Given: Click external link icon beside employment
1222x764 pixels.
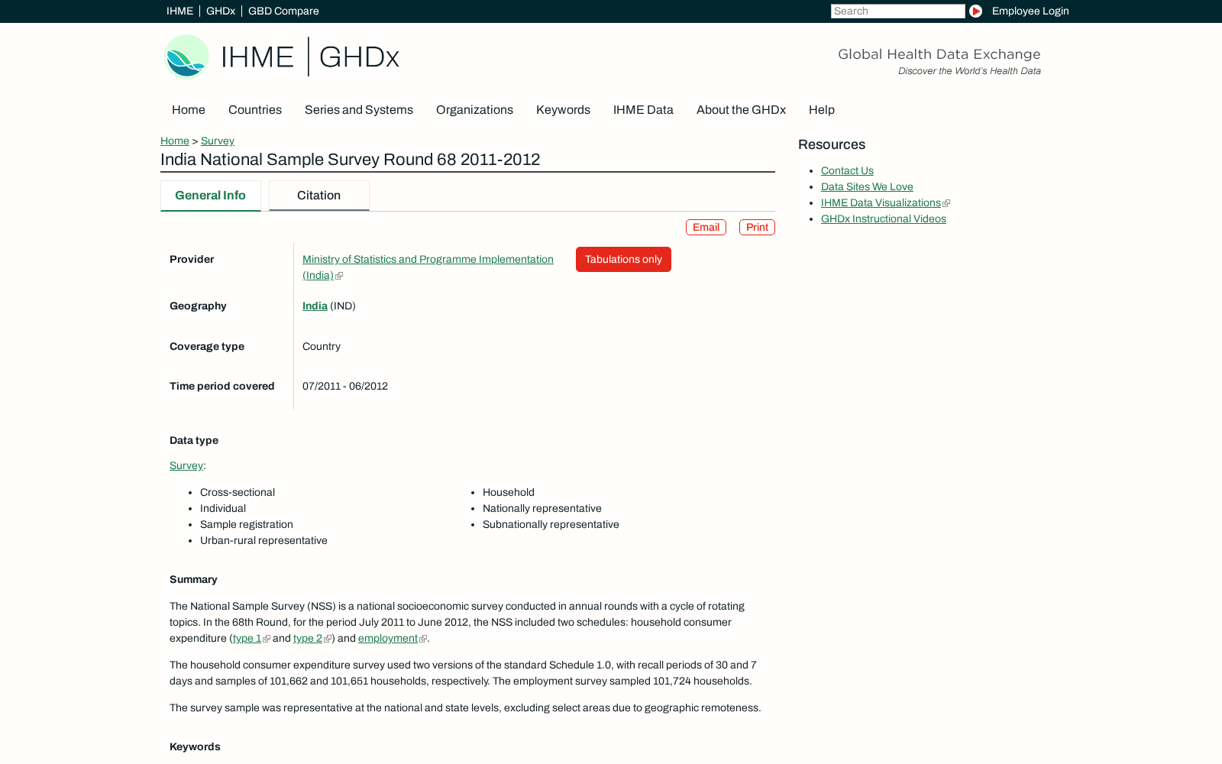Looking at the screenshot, I should (423, 639).
